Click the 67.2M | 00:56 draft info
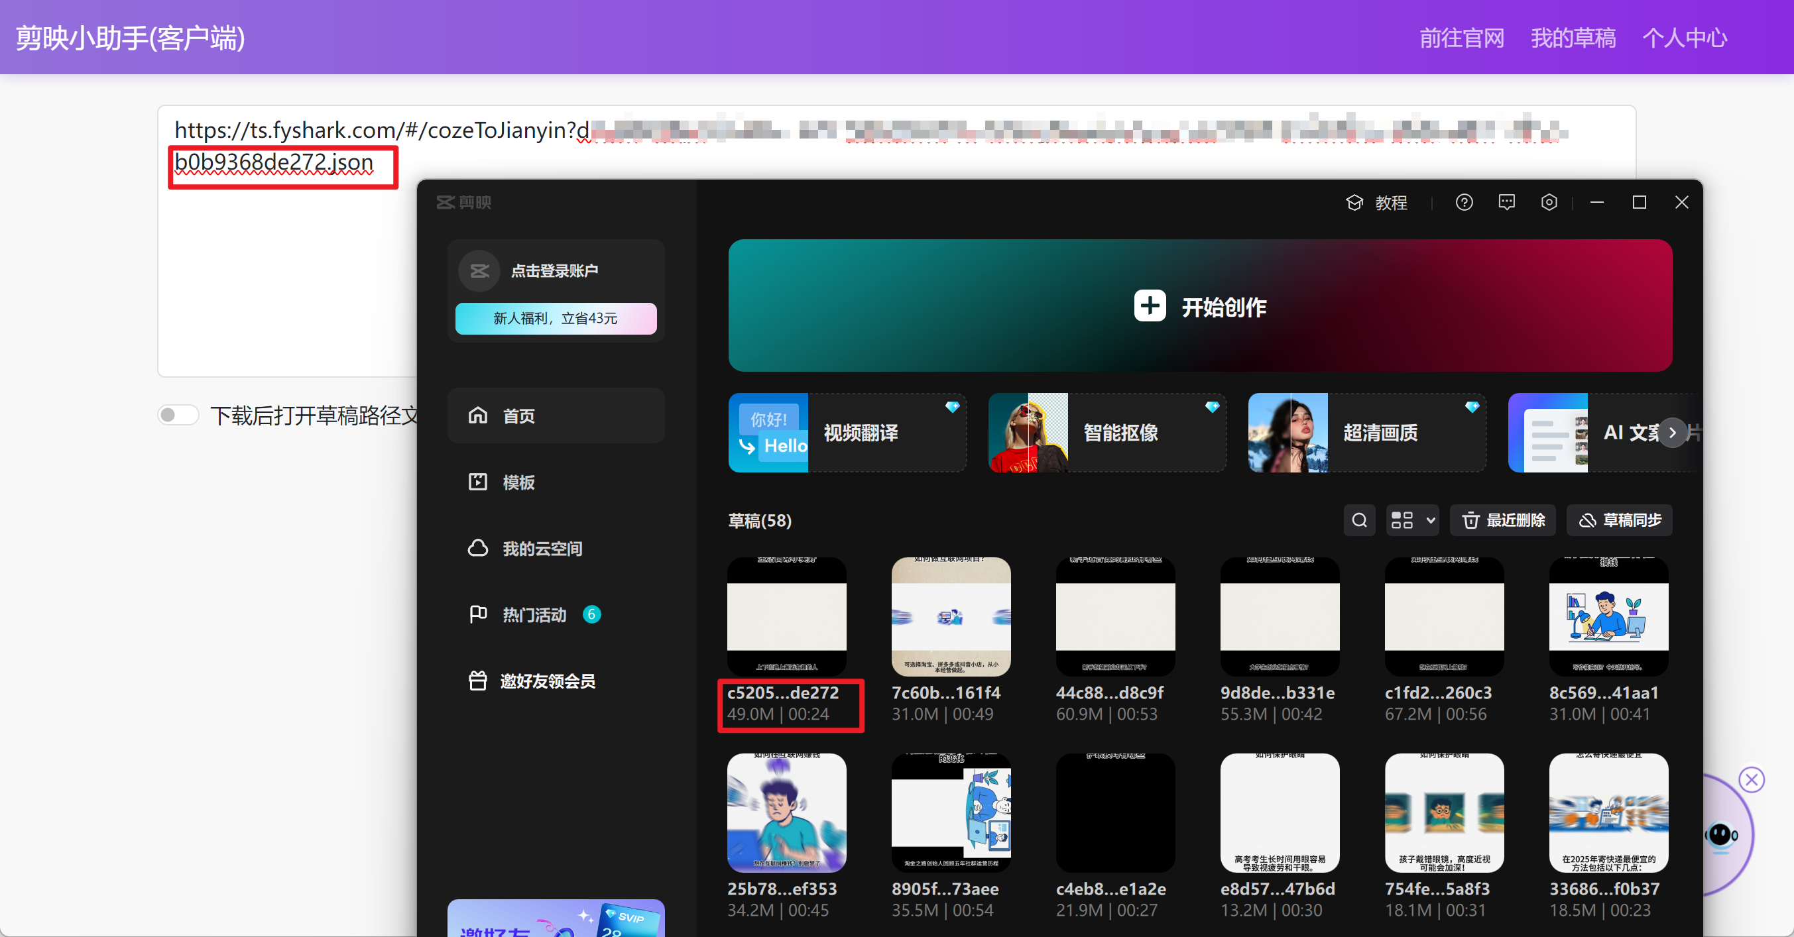The width and height of the screenshot is (1794, 937). 1435,714
